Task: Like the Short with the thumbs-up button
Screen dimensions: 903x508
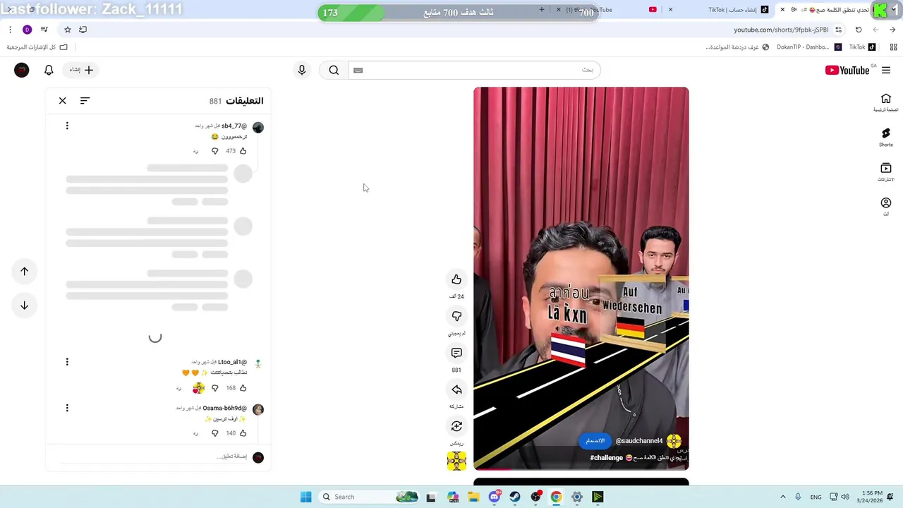Action: (456, 279)
